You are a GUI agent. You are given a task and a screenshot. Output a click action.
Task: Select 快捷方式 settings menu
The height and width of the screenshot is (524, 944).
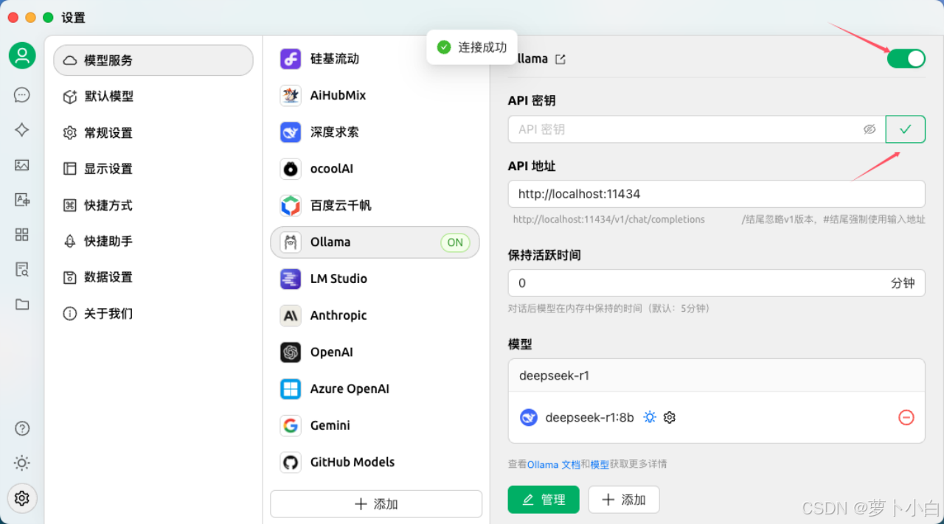(x=153, y=205)
